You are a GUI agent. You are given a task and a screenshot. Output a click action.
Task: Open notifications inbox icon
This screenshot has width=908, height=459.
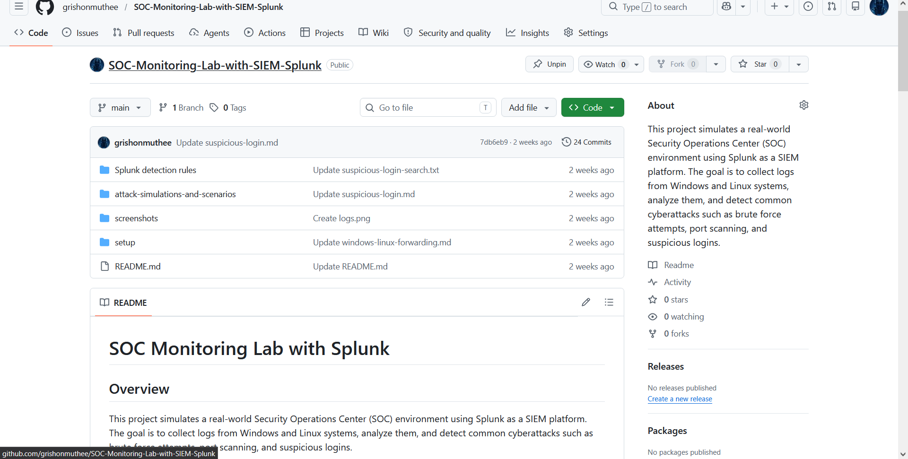tap(856, 7)
